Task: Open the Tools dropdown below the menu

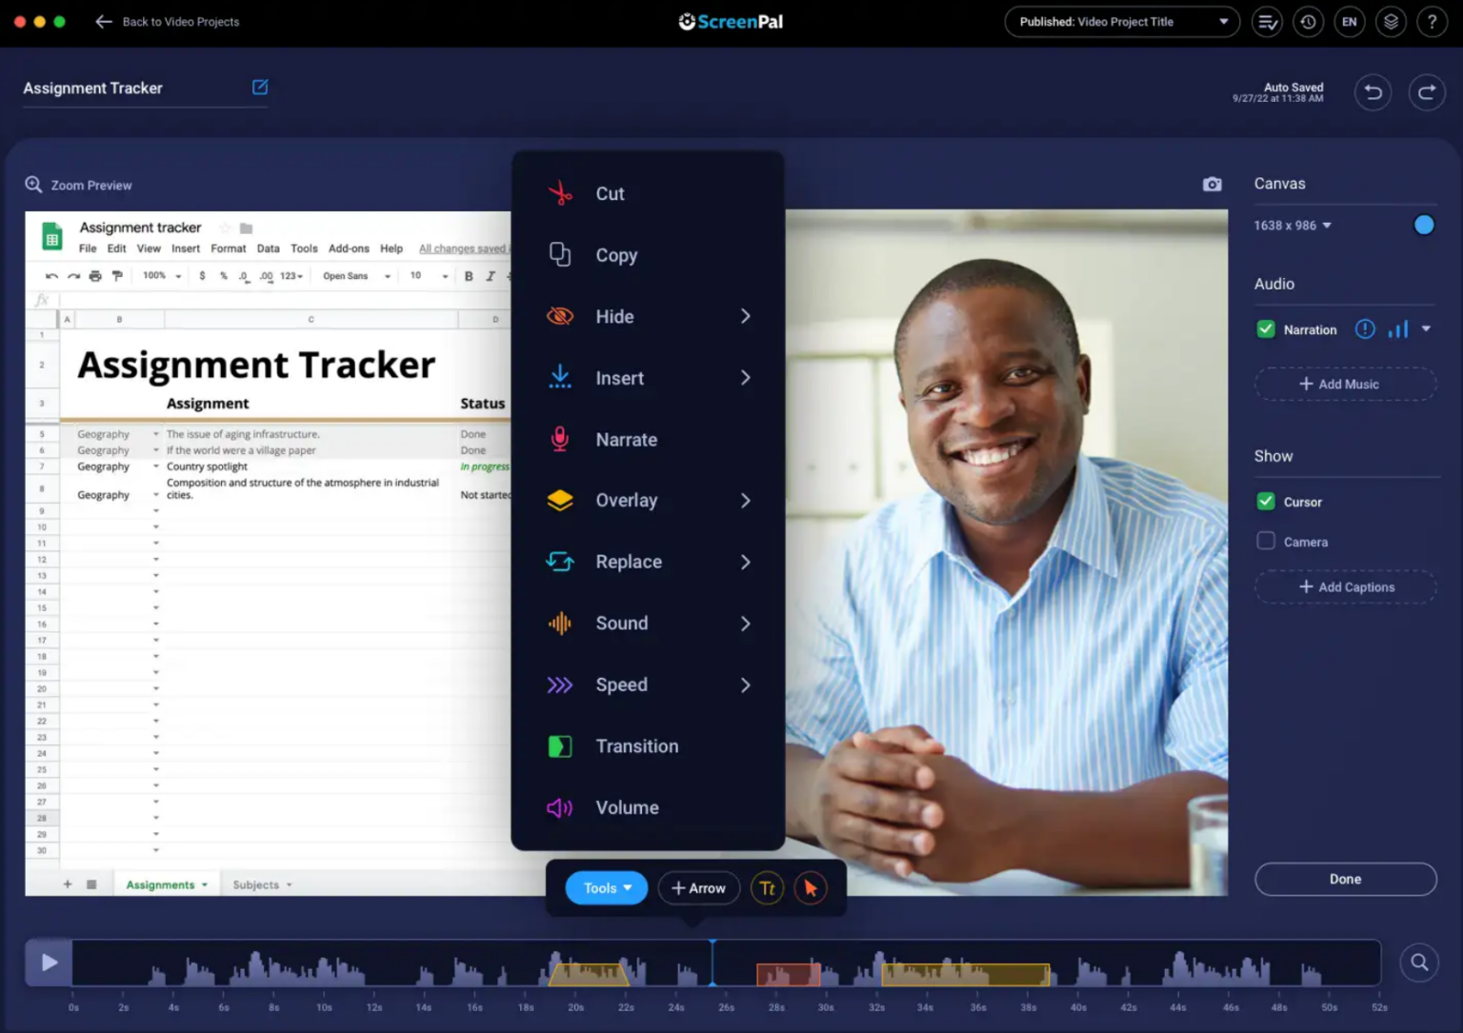Action: pyautogui.click(x=605, y=887)
